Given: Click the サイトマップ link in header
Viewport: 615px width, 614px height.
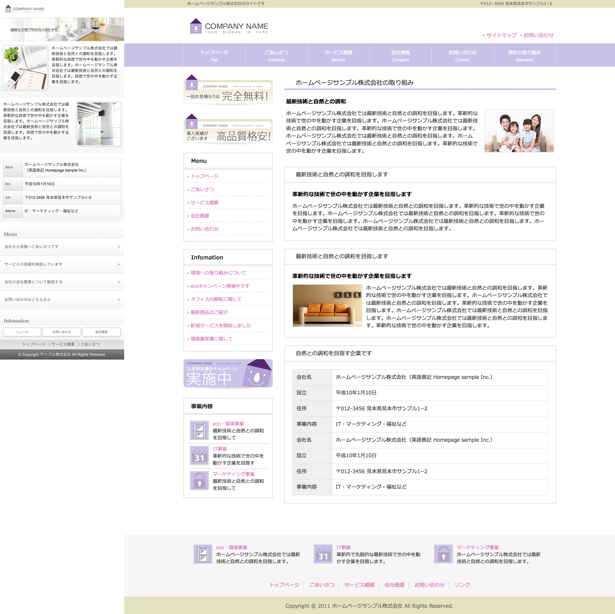Looking at the screenshot, I should [x=501, y=35].
